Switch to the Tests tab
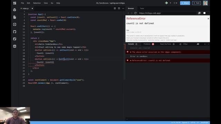The image size is (221, 124). point(142,8)
